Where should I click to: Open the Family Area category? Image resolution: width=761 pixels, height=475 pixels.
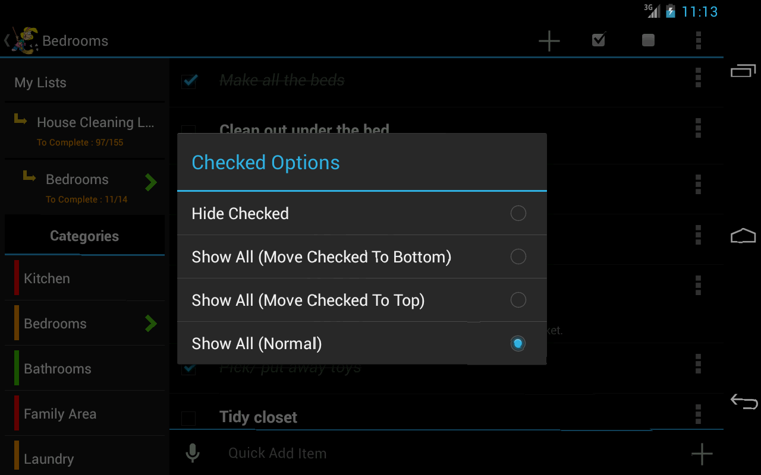pos(84,414)
